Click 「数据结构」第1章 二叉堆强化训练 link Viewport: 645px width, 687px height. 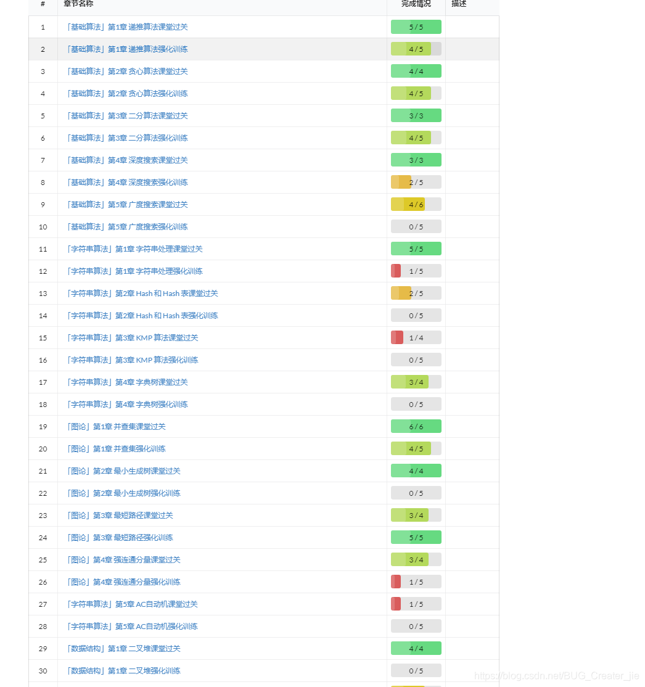click(x=123, y=671)
